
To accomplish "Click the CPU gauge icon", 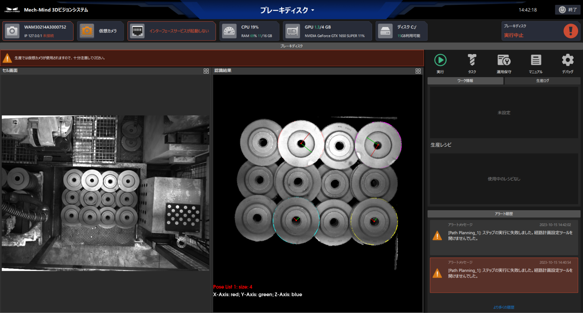I will [x=229, y=31].
